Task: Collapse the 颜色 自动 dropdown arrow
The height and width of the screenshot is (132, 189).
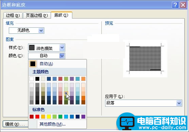Action: pos(62,56)
